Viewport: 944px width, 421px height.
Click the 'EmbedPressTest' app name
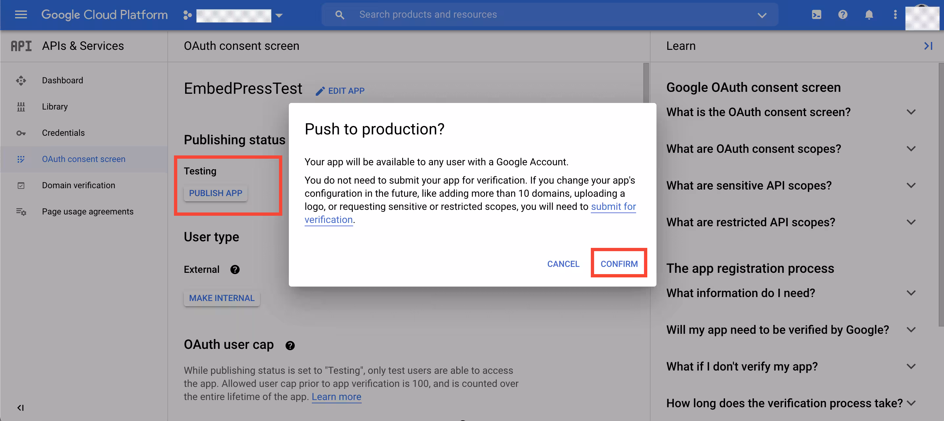click(243, 89)
